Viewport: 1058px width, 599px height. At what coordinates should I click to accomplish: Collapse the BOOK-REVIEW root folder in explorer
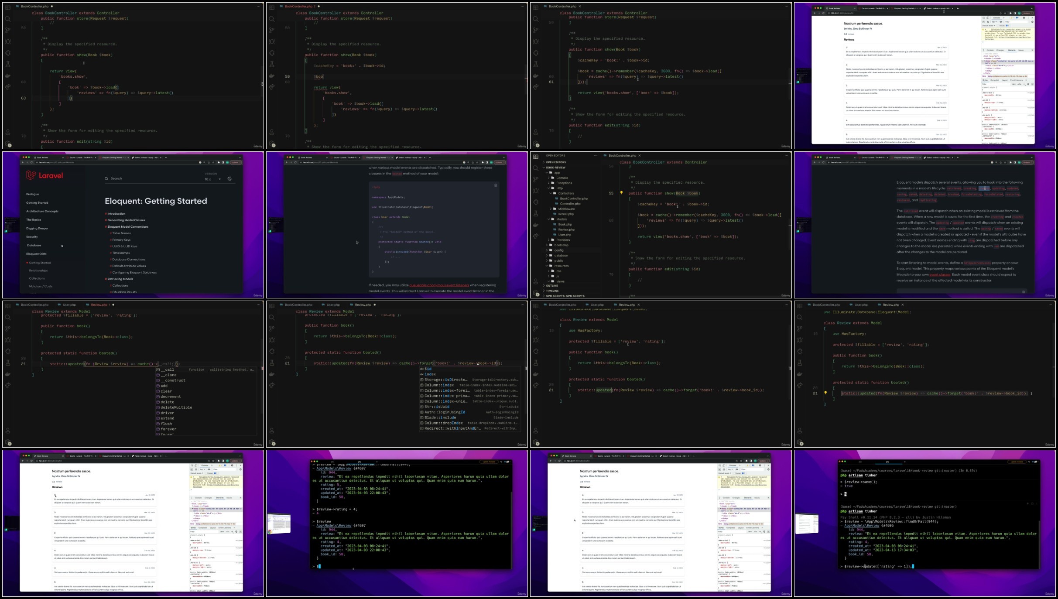tap(555, 168)
